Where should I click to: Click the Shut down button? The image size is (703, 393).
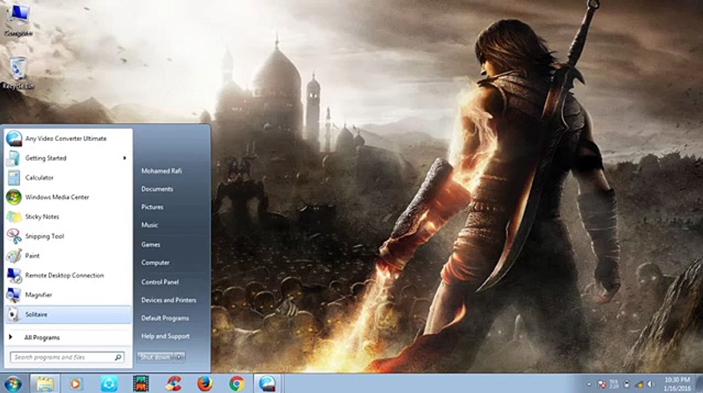156,357
